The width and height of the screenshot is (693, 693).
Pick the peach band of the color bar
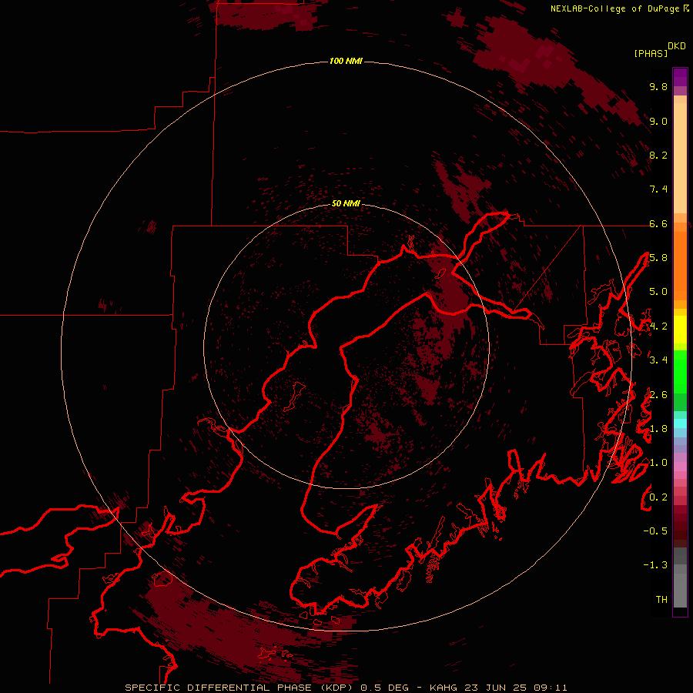tap(680, 159)
